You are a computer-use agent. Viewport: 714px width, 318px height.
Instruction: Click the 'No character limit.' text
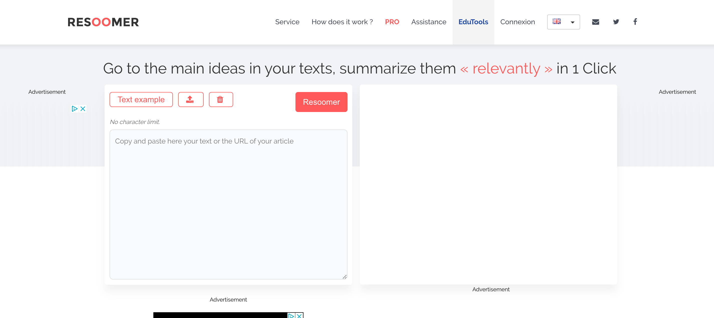(x=135, y=122)
